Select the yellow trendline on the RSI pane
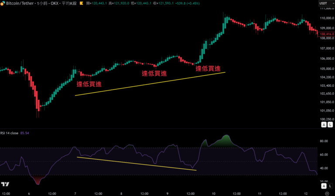Viewport: 335px width, 196px height. click(137, 163)
